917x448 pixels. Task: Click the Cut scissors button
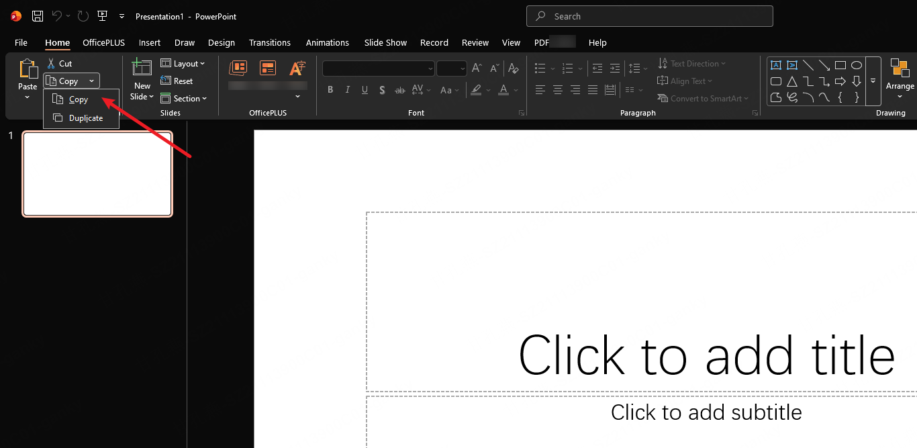59,63
